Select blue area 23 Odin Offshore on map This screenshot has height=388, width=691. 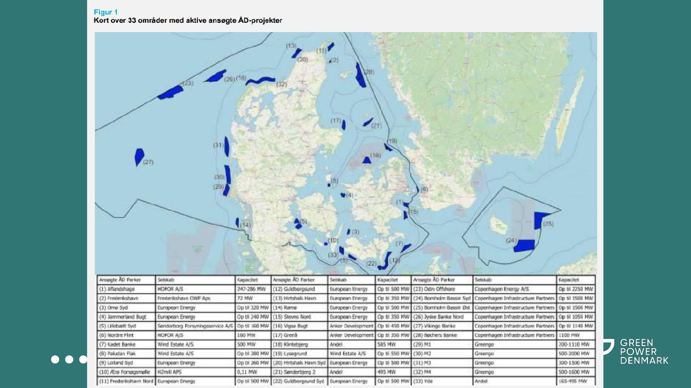coord(171,93)
